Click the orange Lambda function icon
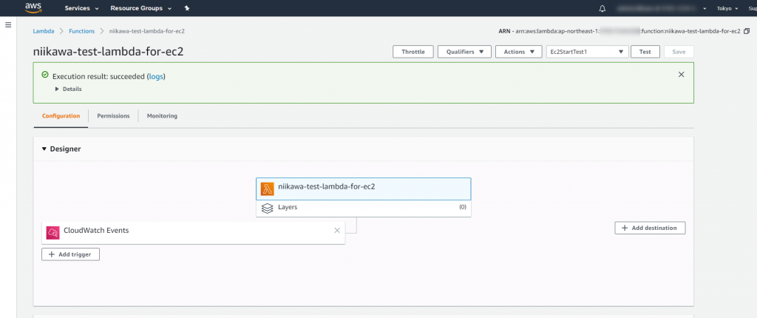Screen dimensions: 757x318 (x=268, y=189)
